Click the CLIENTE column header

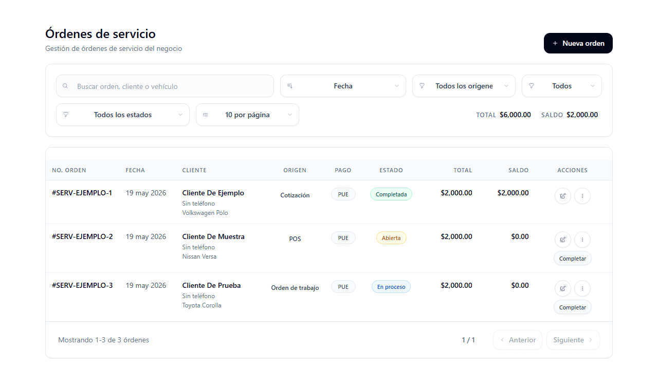point(194,170)
